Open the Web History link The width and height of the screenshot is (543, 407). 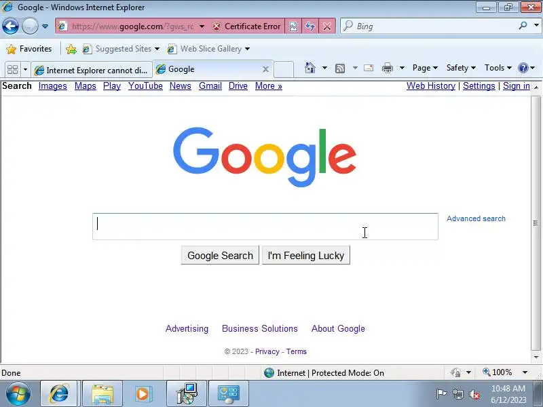tap(431, 86)
